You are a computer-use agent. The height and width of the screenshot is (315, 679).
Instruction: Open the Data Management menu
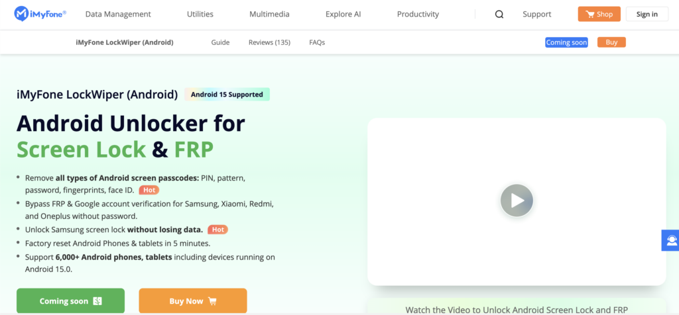coord(118,15)
